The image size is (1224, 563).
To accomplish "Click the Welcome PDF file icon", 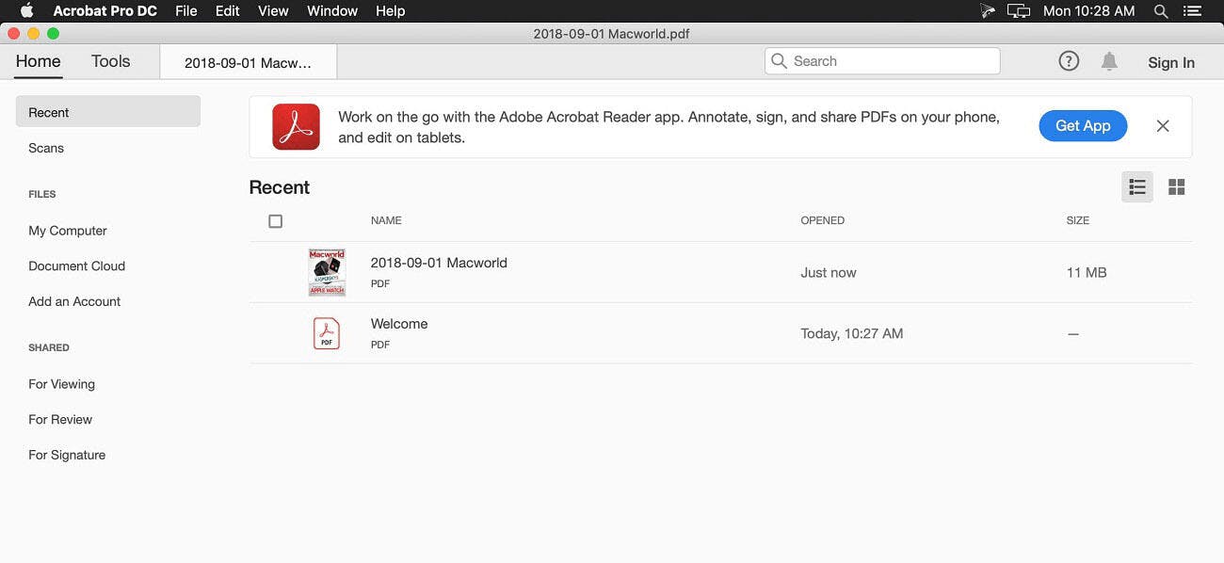I will [x=327, y=333].
